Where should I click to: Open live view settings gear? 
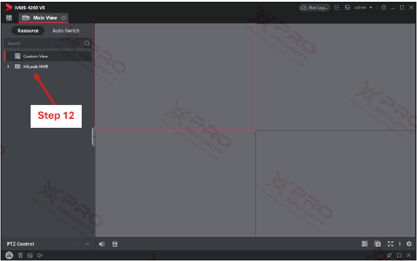(x=409, y=244)
